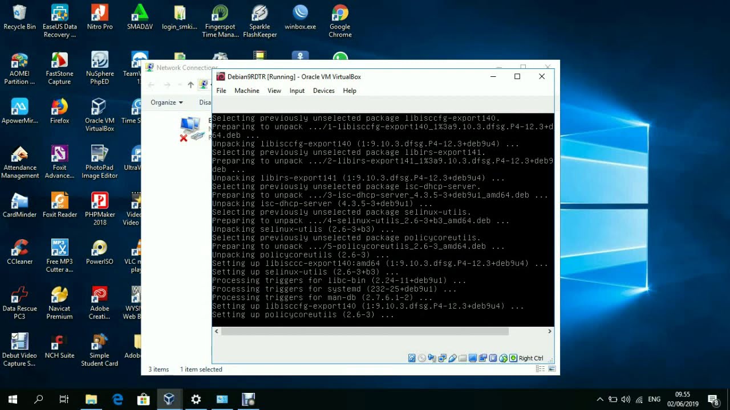Open PhotoPad Image Editor desktop icon
Viewport: 730px width, 410px height.
[x=100, y=162]
